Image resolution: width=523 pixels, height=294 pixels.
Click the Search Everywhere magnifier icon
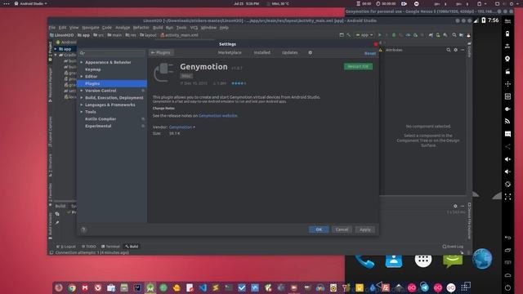tap(454, 34)
